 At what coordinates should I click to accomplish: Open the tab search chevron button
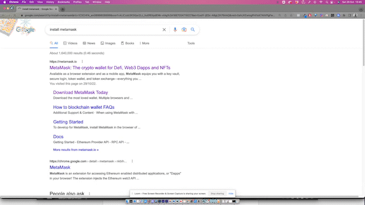[361, 10]
